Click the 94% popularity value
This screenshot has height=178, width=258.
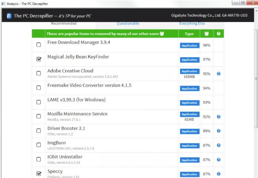[207, 88]
